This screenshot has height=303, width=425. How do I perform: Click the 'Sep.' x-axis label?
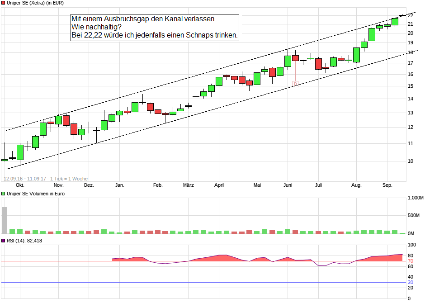[x=387, y=185]
